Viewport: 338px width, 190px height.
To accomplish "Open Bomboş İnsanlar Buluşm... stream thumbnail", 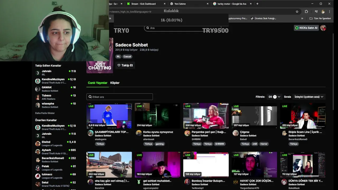I will (x=206, y=165).
